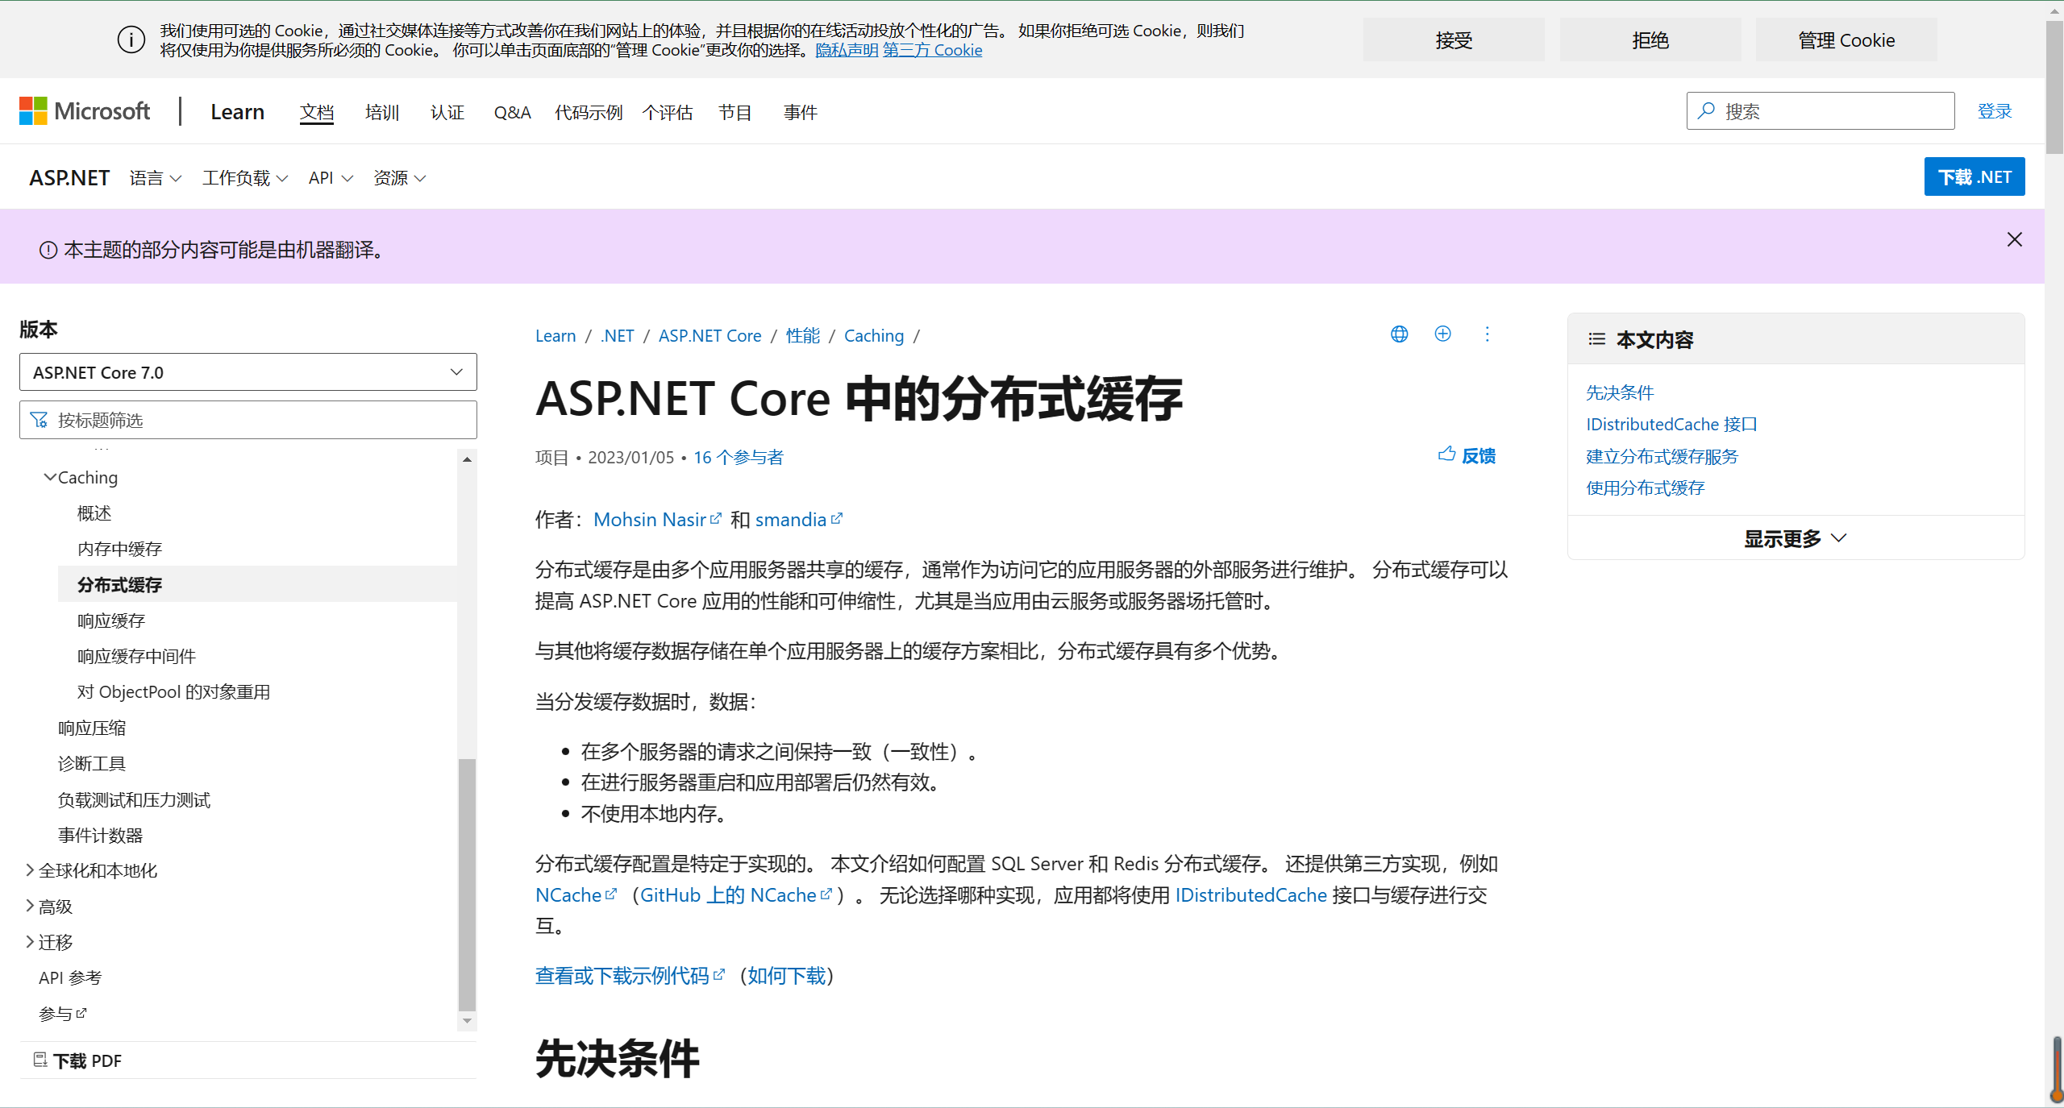Click the Learn breadcrumb link
The height and width of the screenshot is (1108, 2064).
556,335
